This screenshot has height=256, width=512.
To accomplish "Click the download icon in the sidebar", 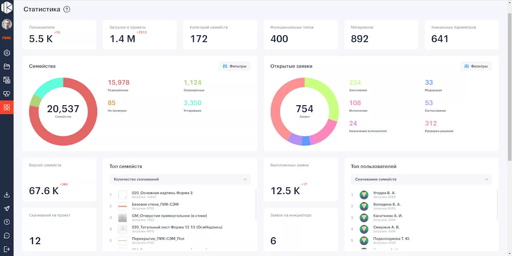I will click(7, 195).
